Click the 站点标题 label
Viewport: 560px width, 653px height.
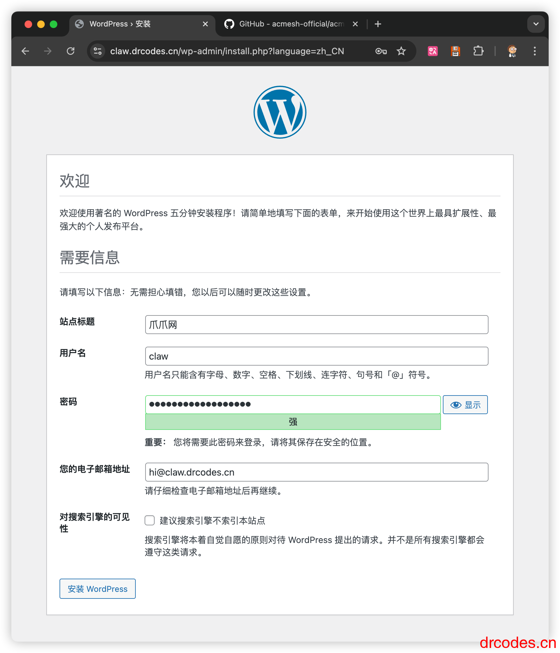[77, 321]
